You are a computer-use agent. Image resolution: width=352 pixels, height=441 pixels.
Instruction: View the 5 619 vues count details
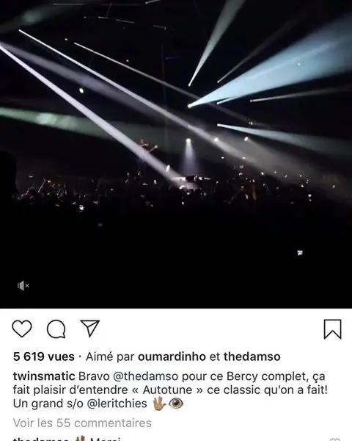44,356
